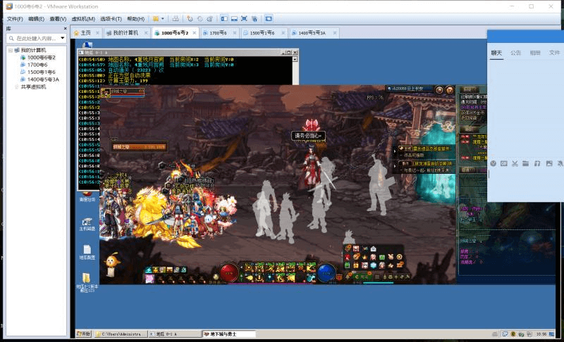This screenshot has height=342, width=564.
Task: Click the folder icon in chat toolbar
Action: tap(525, 163)
